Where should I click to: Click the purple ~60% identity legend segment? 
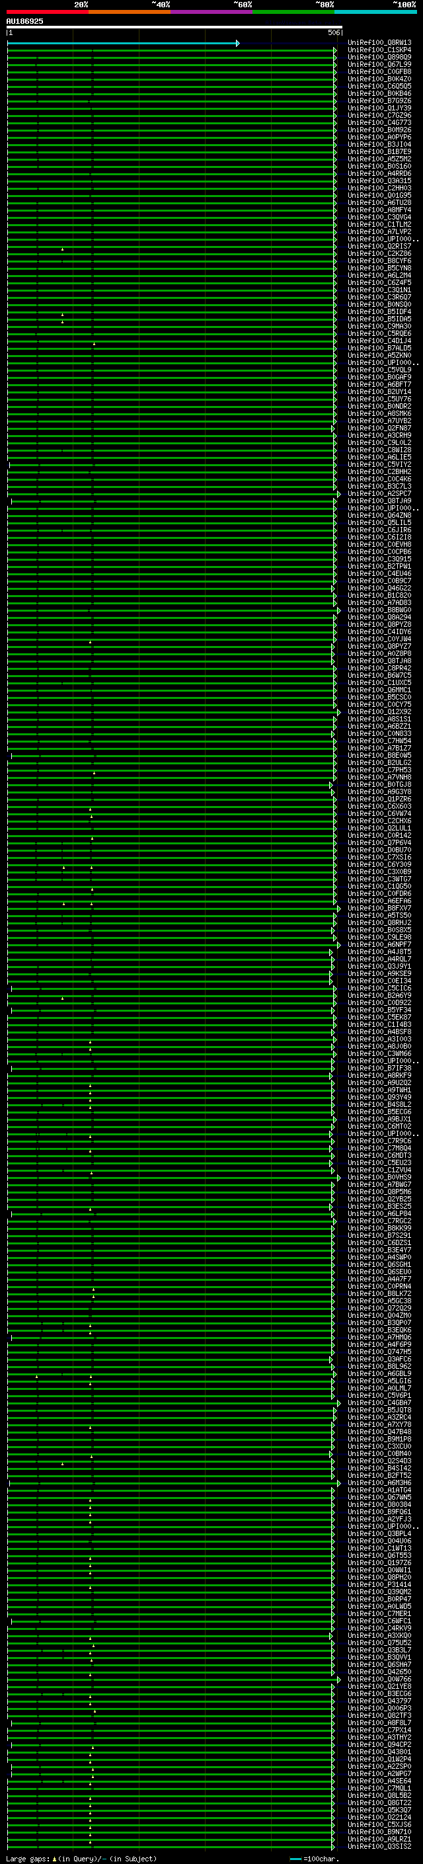click(x=211, y=12)
